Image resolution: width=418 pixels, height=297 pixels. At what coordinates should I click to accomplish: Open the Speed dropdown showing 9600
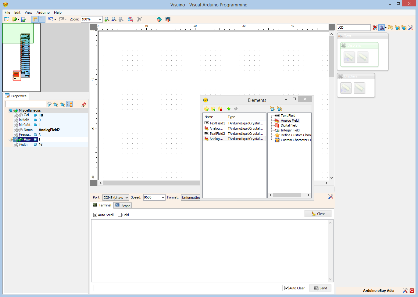pyautogui.click(x=163, y=197)
